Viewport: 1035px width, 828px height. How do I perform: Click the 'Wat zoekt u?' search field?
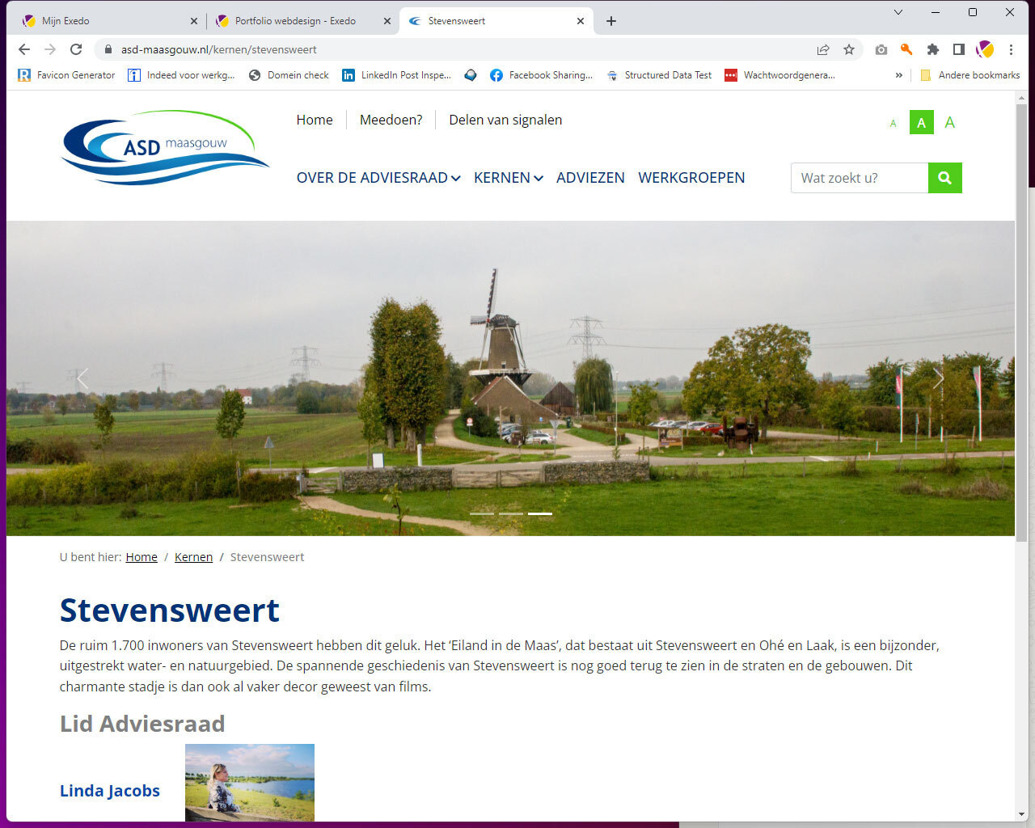coord(859,178)
